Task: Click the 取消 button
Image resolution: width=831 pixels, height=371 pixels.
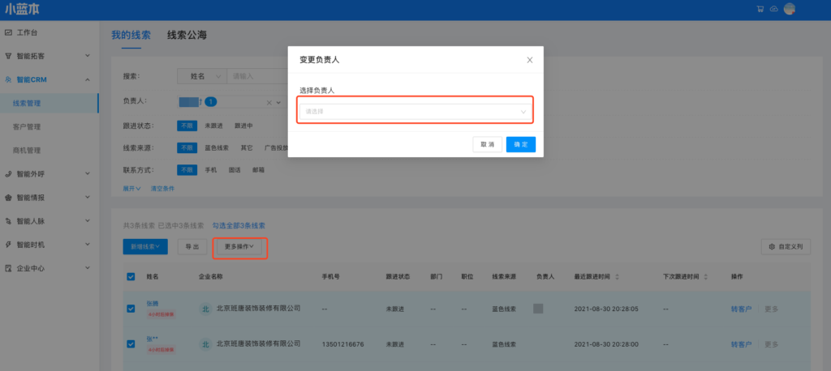Action: [487, 144]
